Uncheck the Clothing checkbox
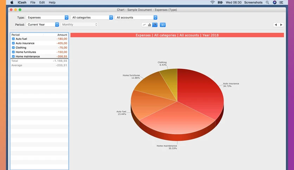 click(x=13, y=47)
